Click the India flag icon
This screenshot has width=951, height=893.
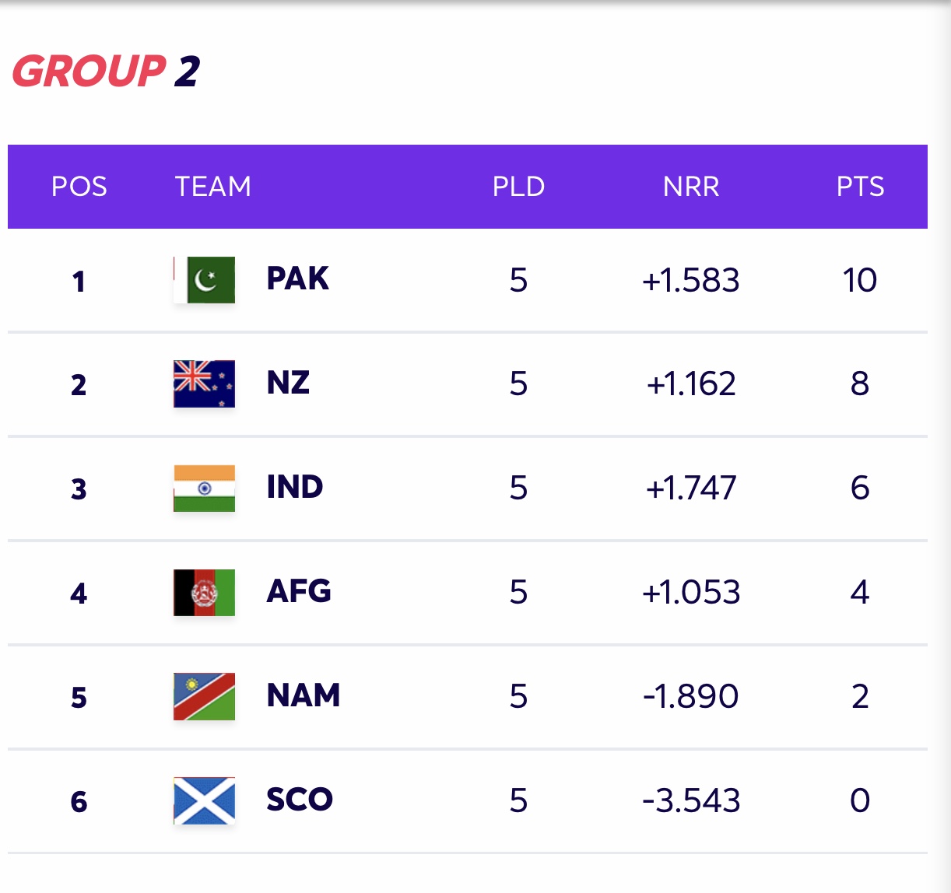pos(204,489)
